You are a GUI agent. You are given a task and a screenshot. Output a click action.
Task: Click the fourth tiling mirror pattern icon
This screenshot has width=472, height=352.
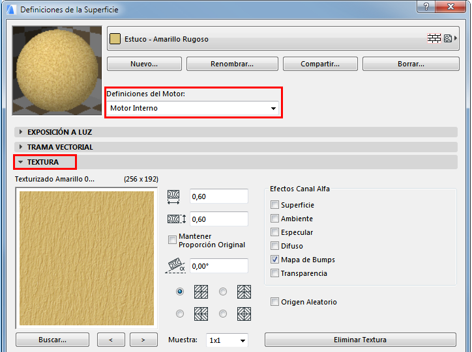(x=244, y=314)
